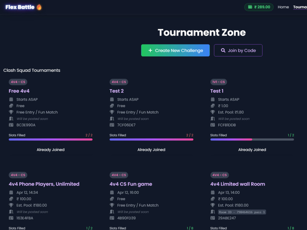Click calendar icon beside Apr 12, 14:34

tap(11, 193)
